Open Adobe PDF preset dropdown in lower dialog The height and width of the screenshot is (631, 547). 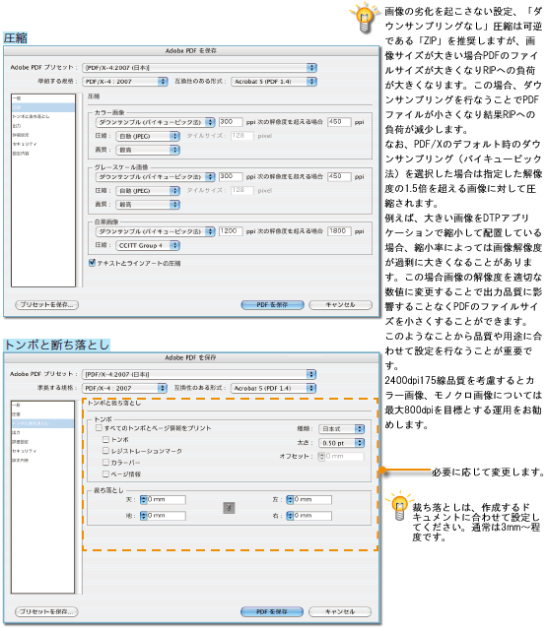point(199,374)
